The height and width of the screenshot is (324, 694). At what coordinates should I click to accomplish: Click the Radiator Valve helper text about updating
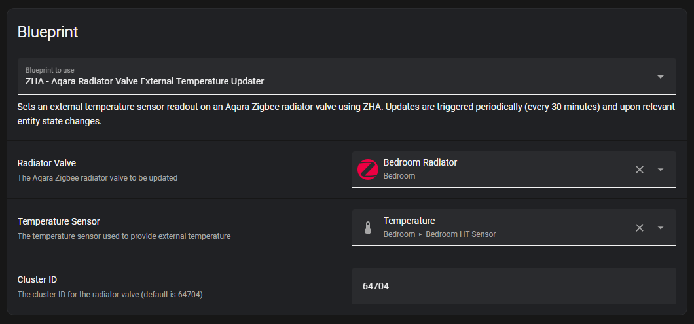98,178
